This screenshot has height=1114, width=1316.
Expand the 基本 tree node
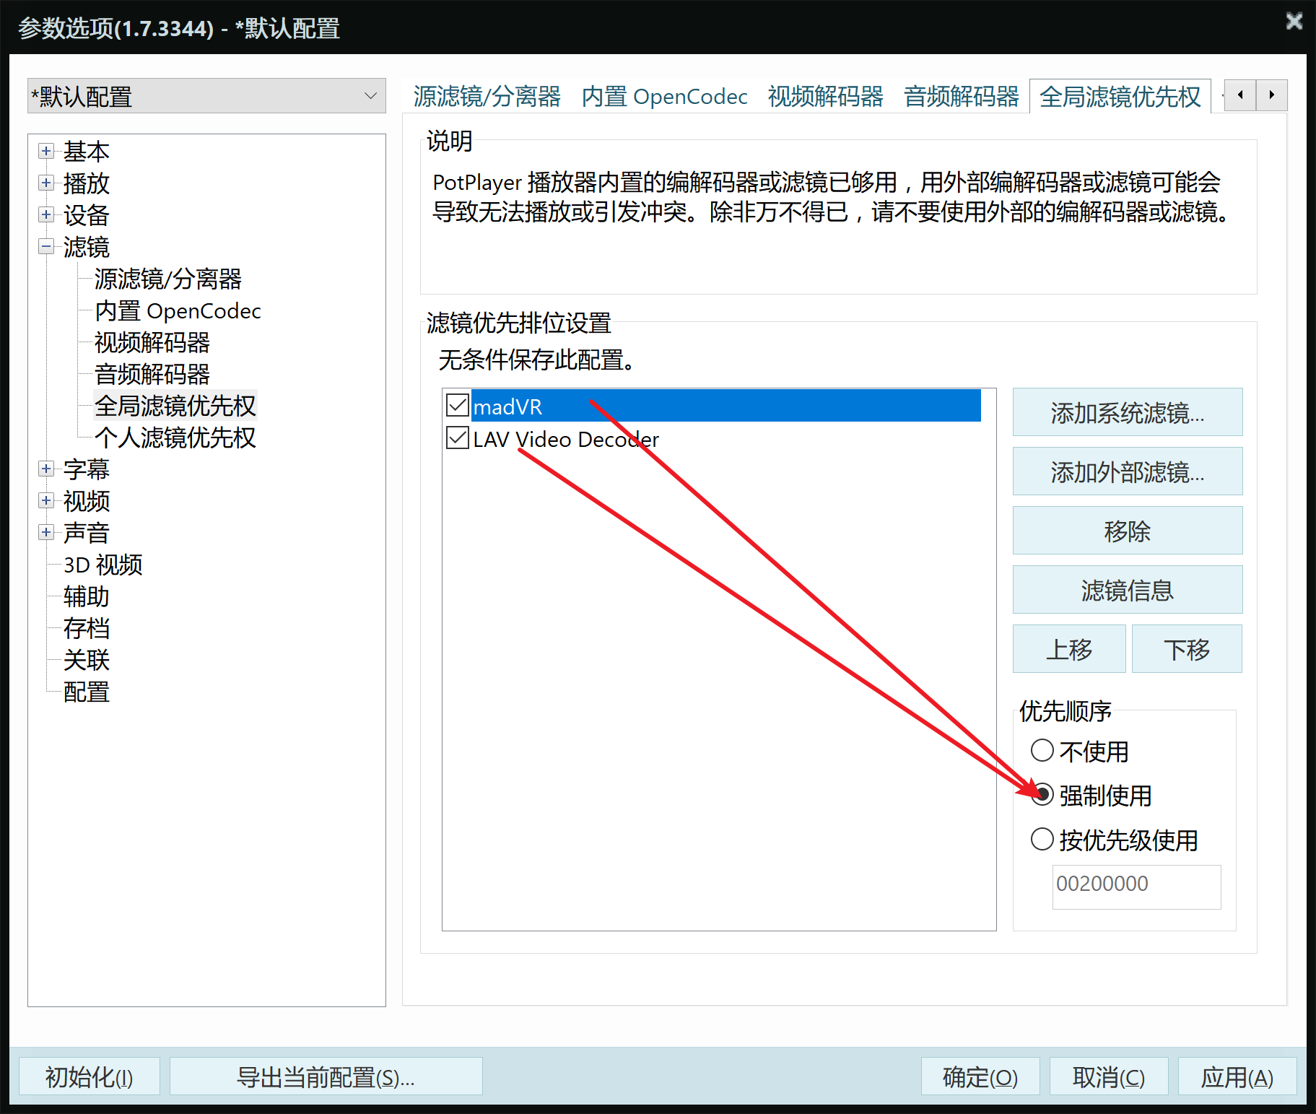coord(45,152)
